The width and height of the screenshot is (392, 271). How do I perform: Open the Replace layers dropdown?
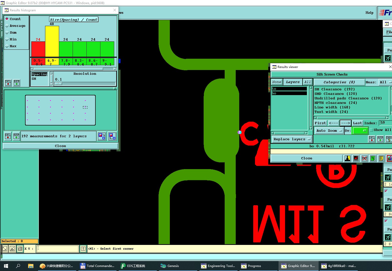coord(292,139)
